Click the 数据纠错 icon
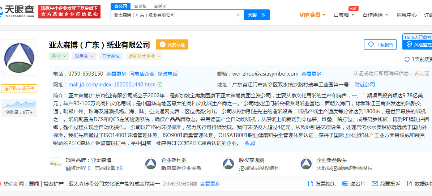The height and width of the screenshot is (196, 432). (410, 184)
